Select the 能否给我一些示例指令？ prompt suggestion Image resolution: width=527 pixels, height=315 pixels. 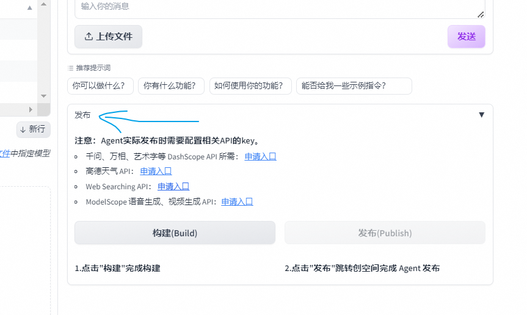[354, 86]
